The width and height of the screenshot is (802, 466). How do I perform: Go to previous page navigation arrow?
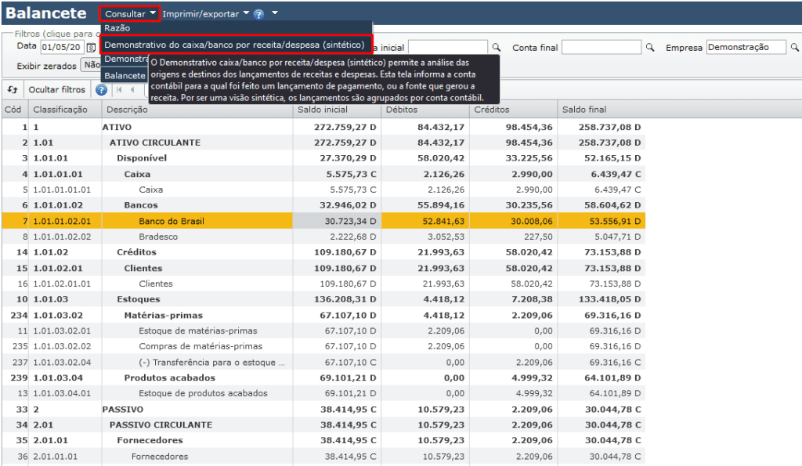click(132, 89)
